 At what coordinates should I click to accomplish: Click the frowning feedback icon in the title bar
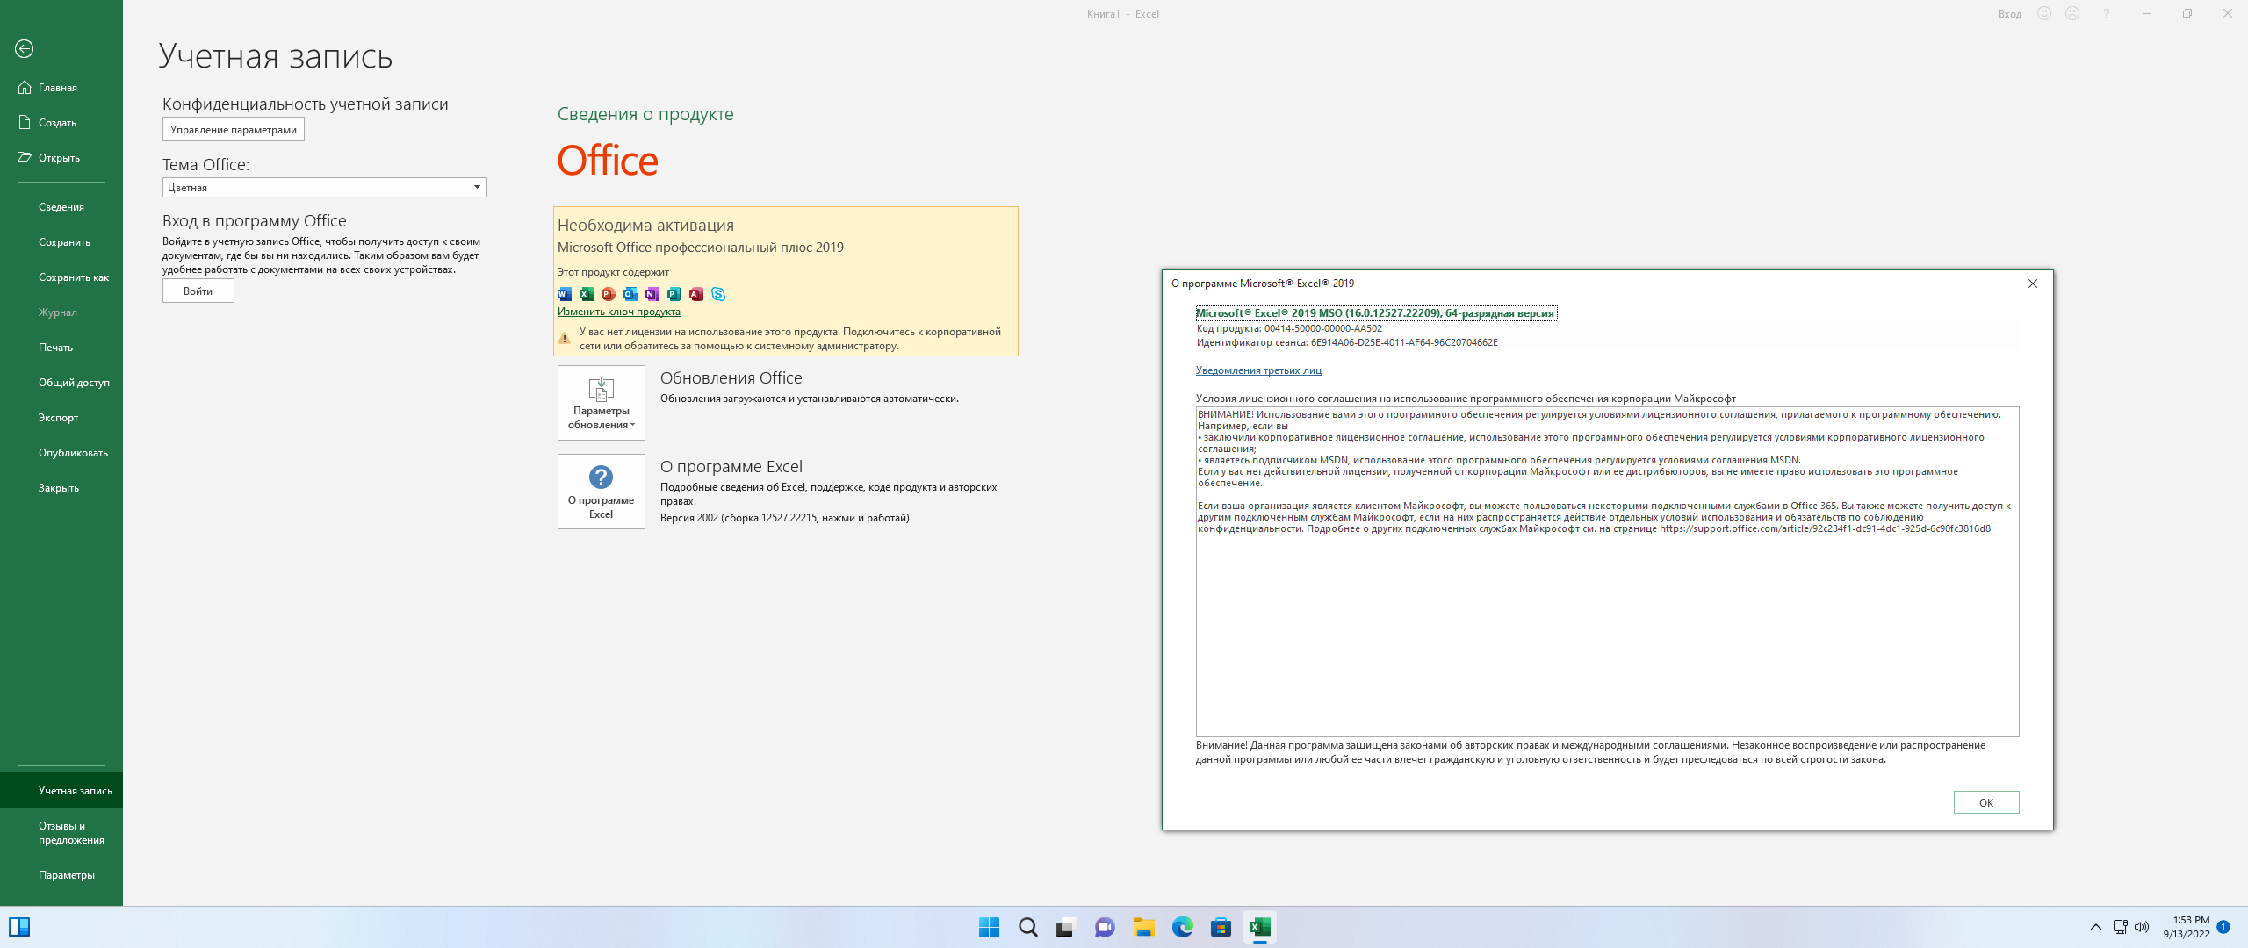pyautogui.click(x=2072, y=13)
